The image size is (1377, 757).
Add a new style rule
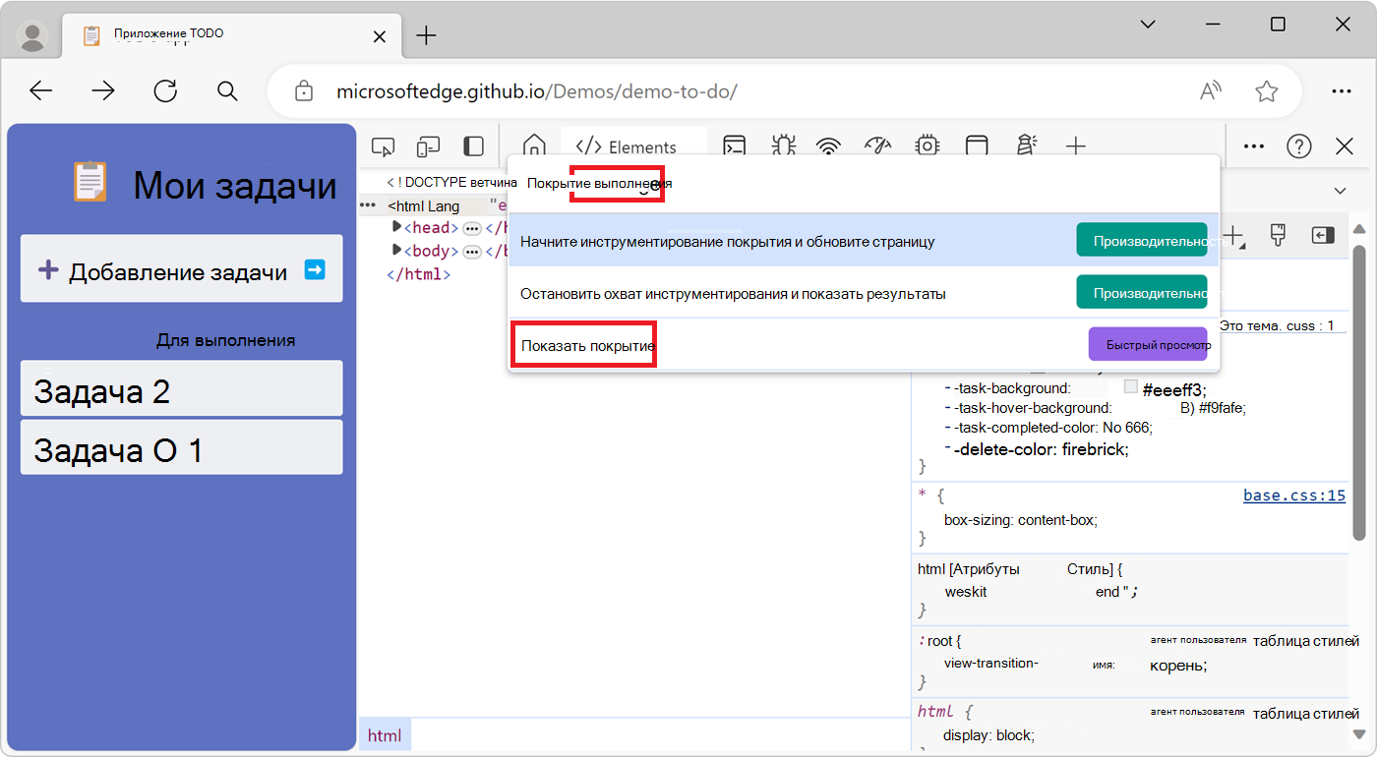(x=1232, y=236)
